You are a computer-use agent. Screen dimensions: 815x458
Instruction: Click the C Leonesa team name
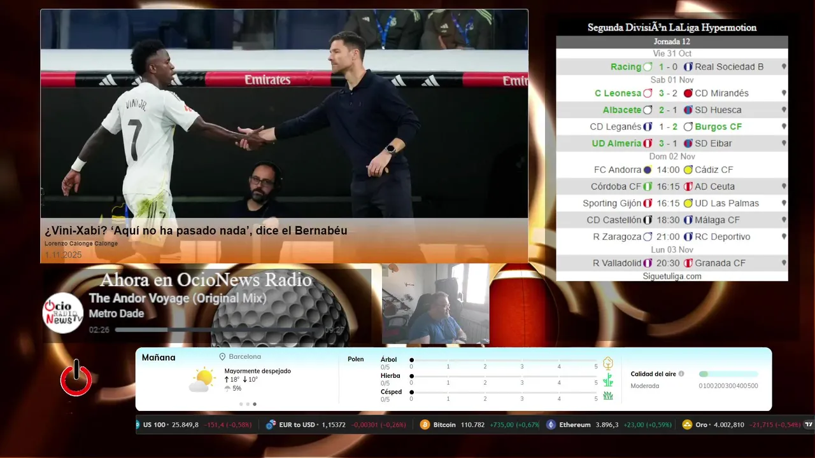pyautogui.click(x=618, y=93)
